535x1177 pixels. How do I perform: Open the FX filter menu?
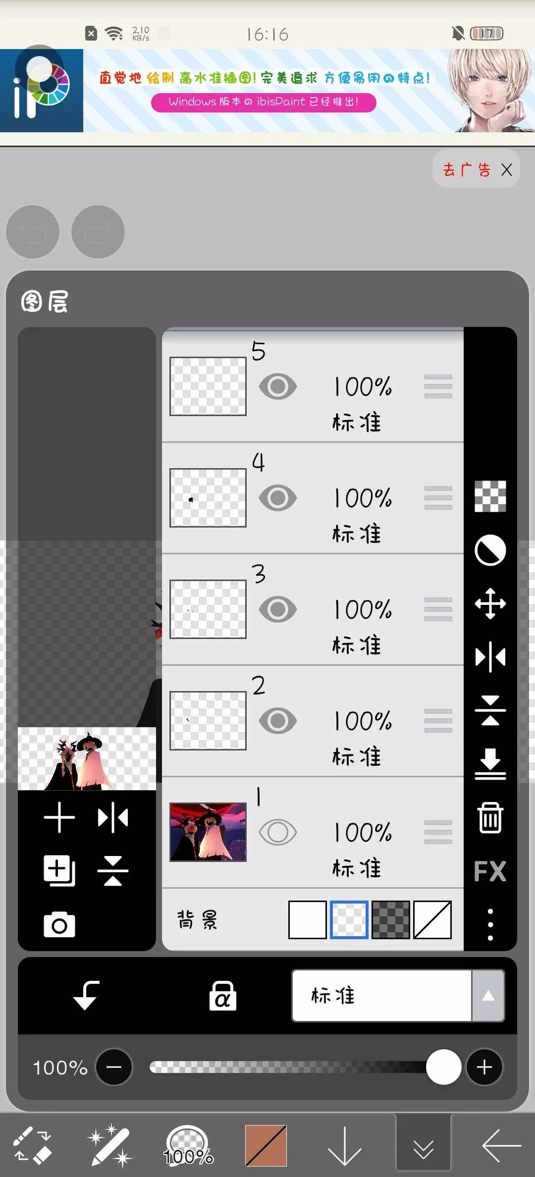490,871
